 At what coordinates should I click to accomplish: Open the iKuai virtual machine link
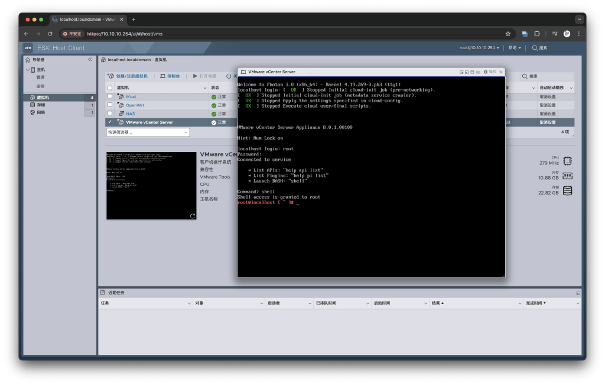pos(131,97)
